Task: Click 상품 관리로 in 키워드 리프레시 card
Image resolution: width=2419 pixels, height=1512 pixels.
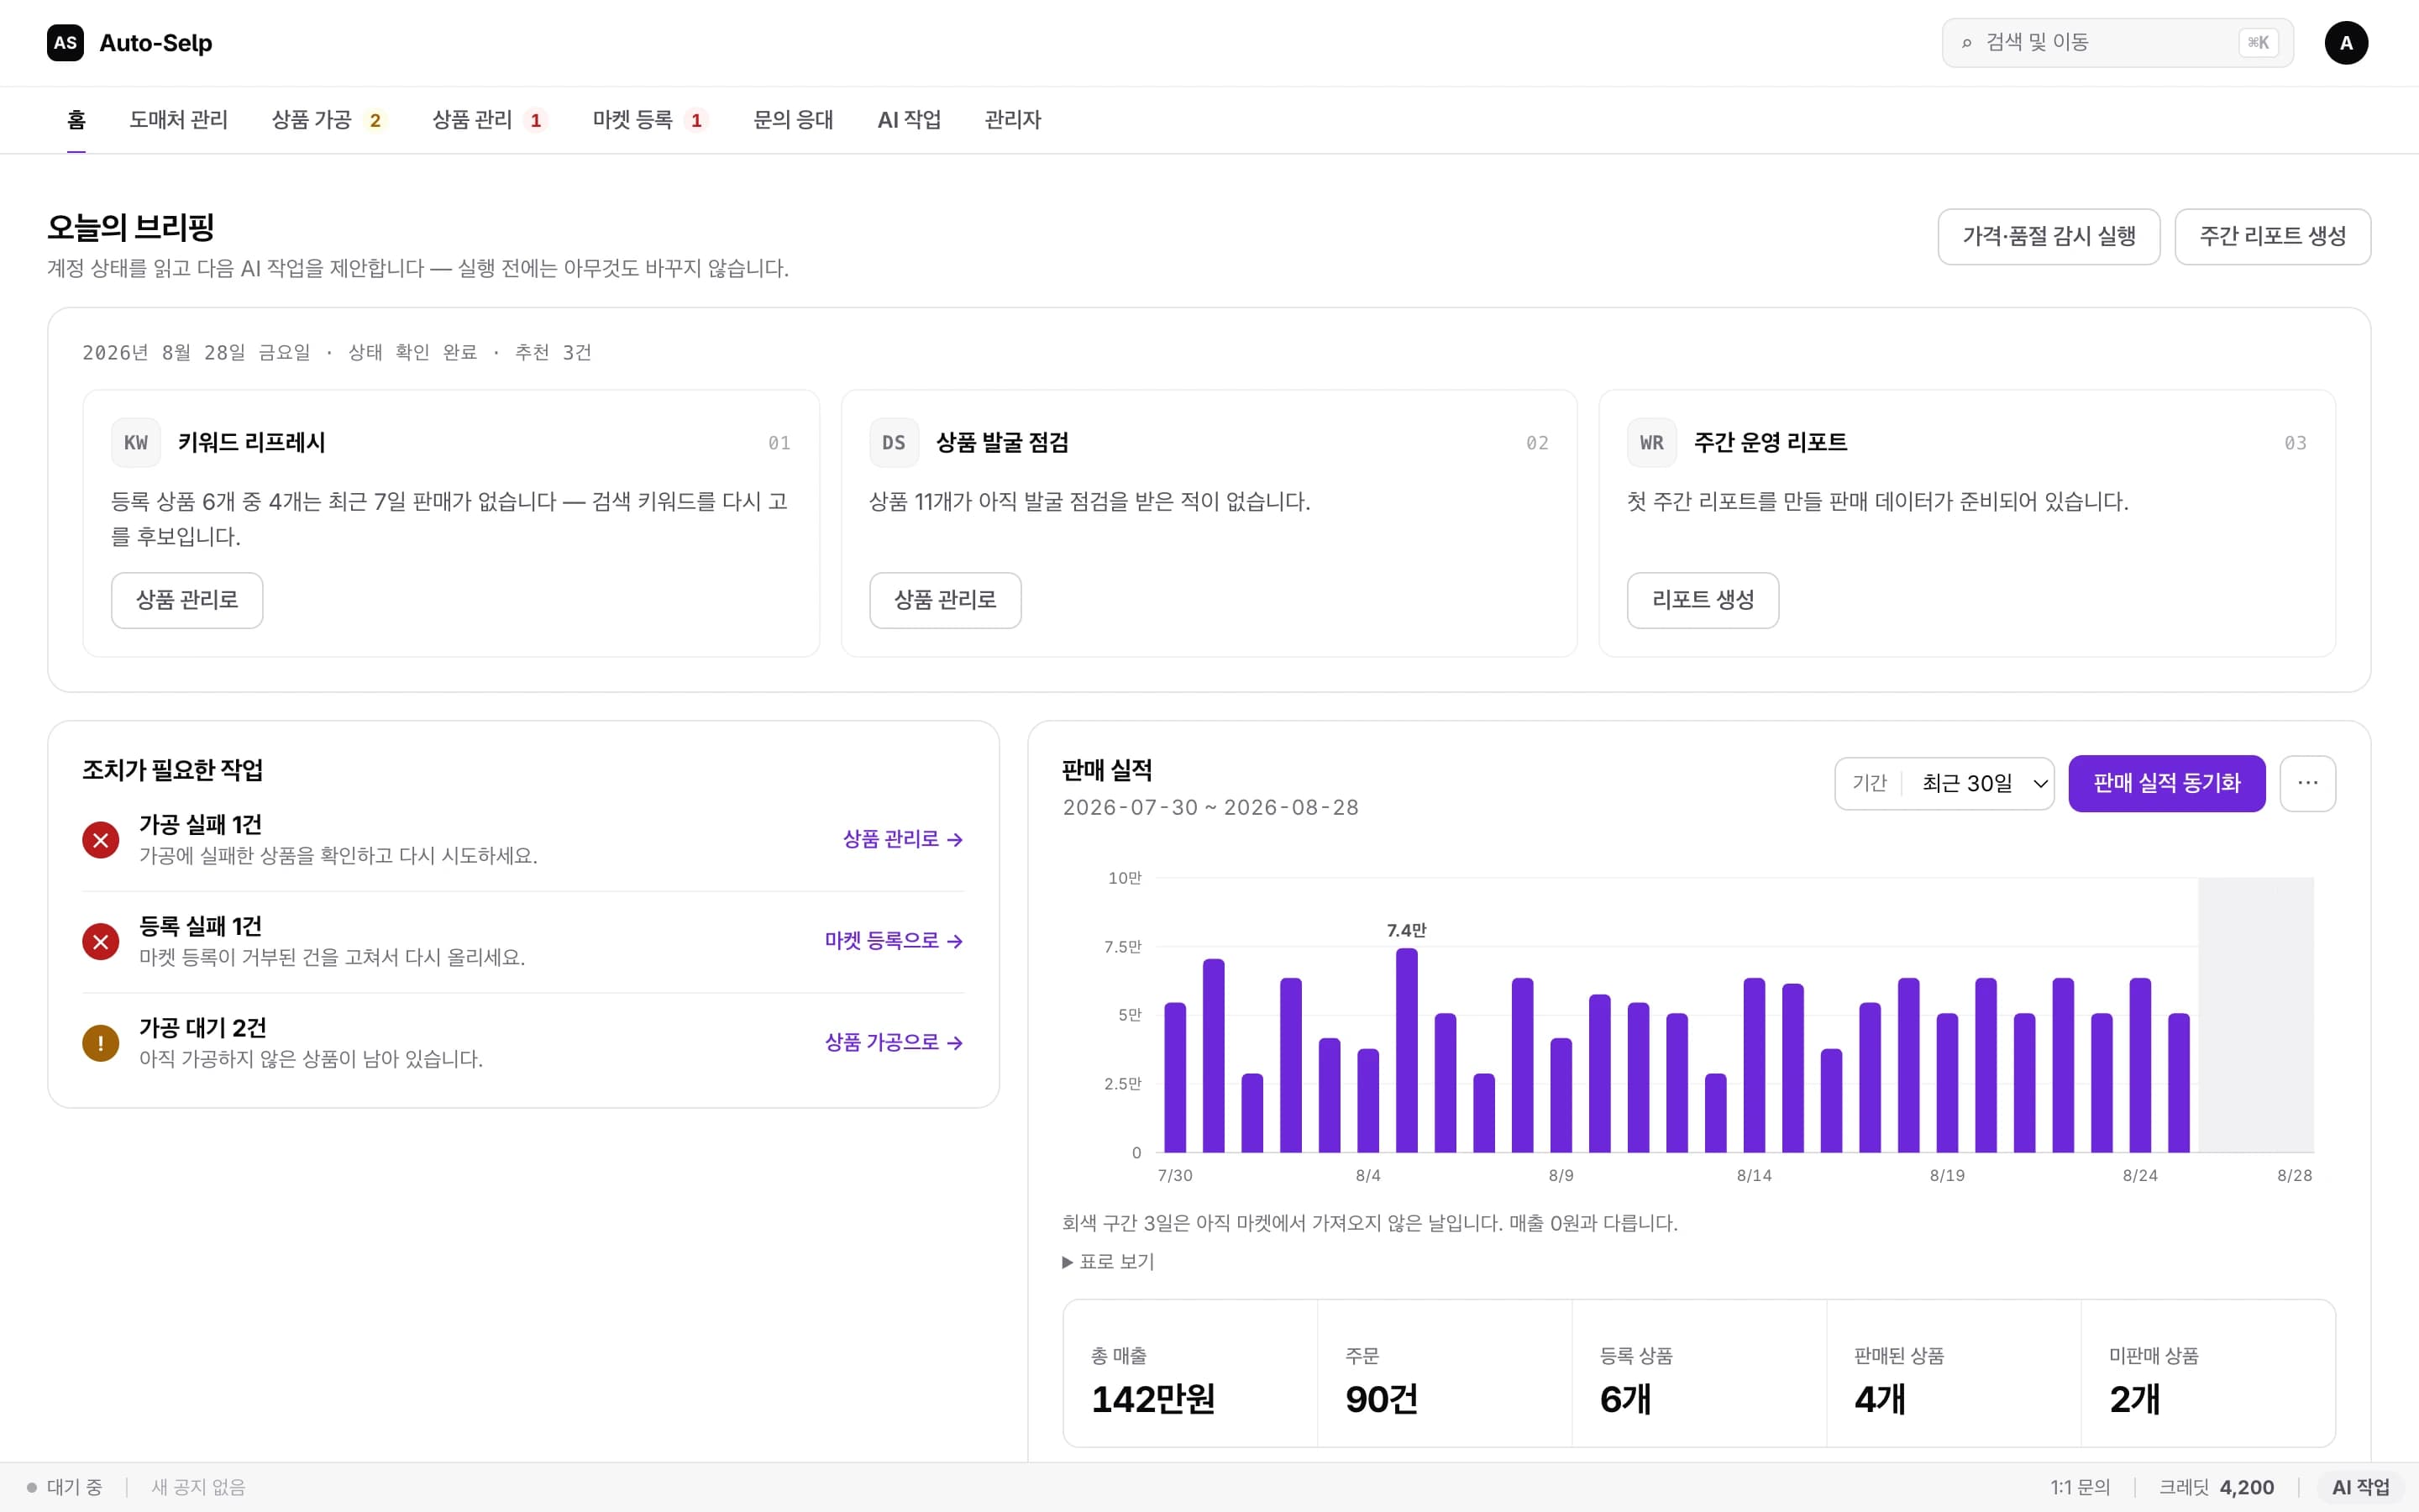Action: coord(187,600)
